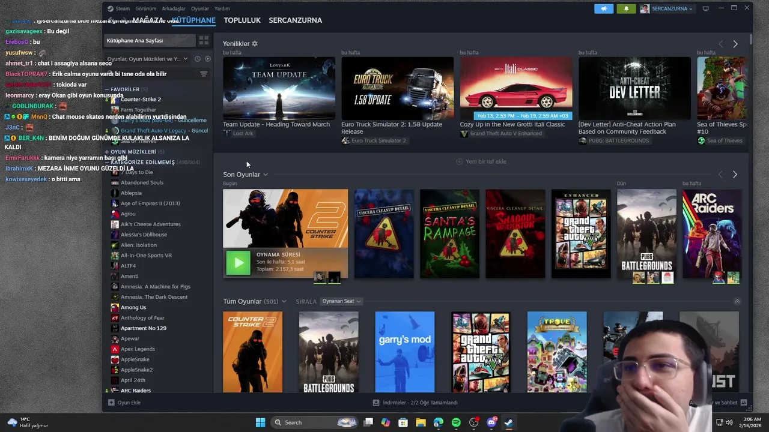Open the green notifications bell
This screenshot has height=432, width=769.
626,8
